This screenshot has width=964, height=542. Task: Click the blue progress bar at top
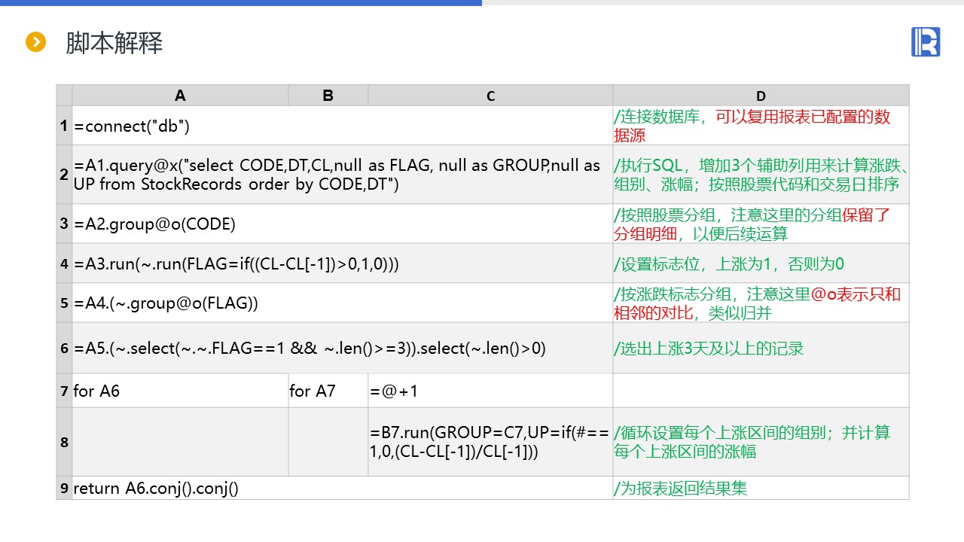click(241, 3)
